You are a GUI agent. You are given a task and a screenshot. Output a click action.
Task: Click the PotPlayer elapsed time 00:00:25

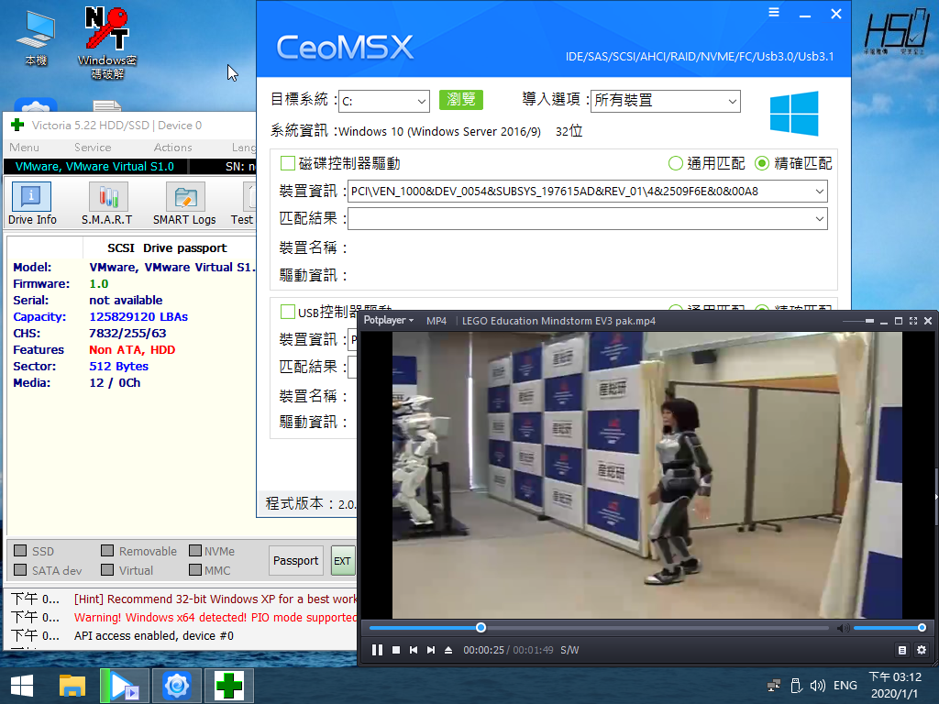click(484, 650)
